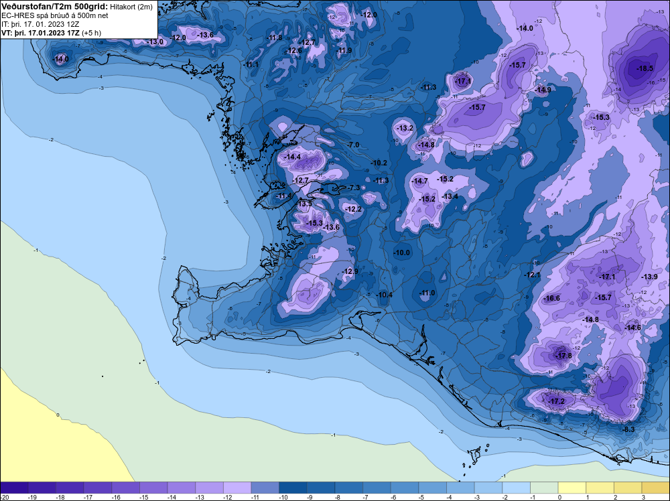Click the -13.4 temperature label
The height and width of the screenshot is (501, 670).
(x=450, y=196)
